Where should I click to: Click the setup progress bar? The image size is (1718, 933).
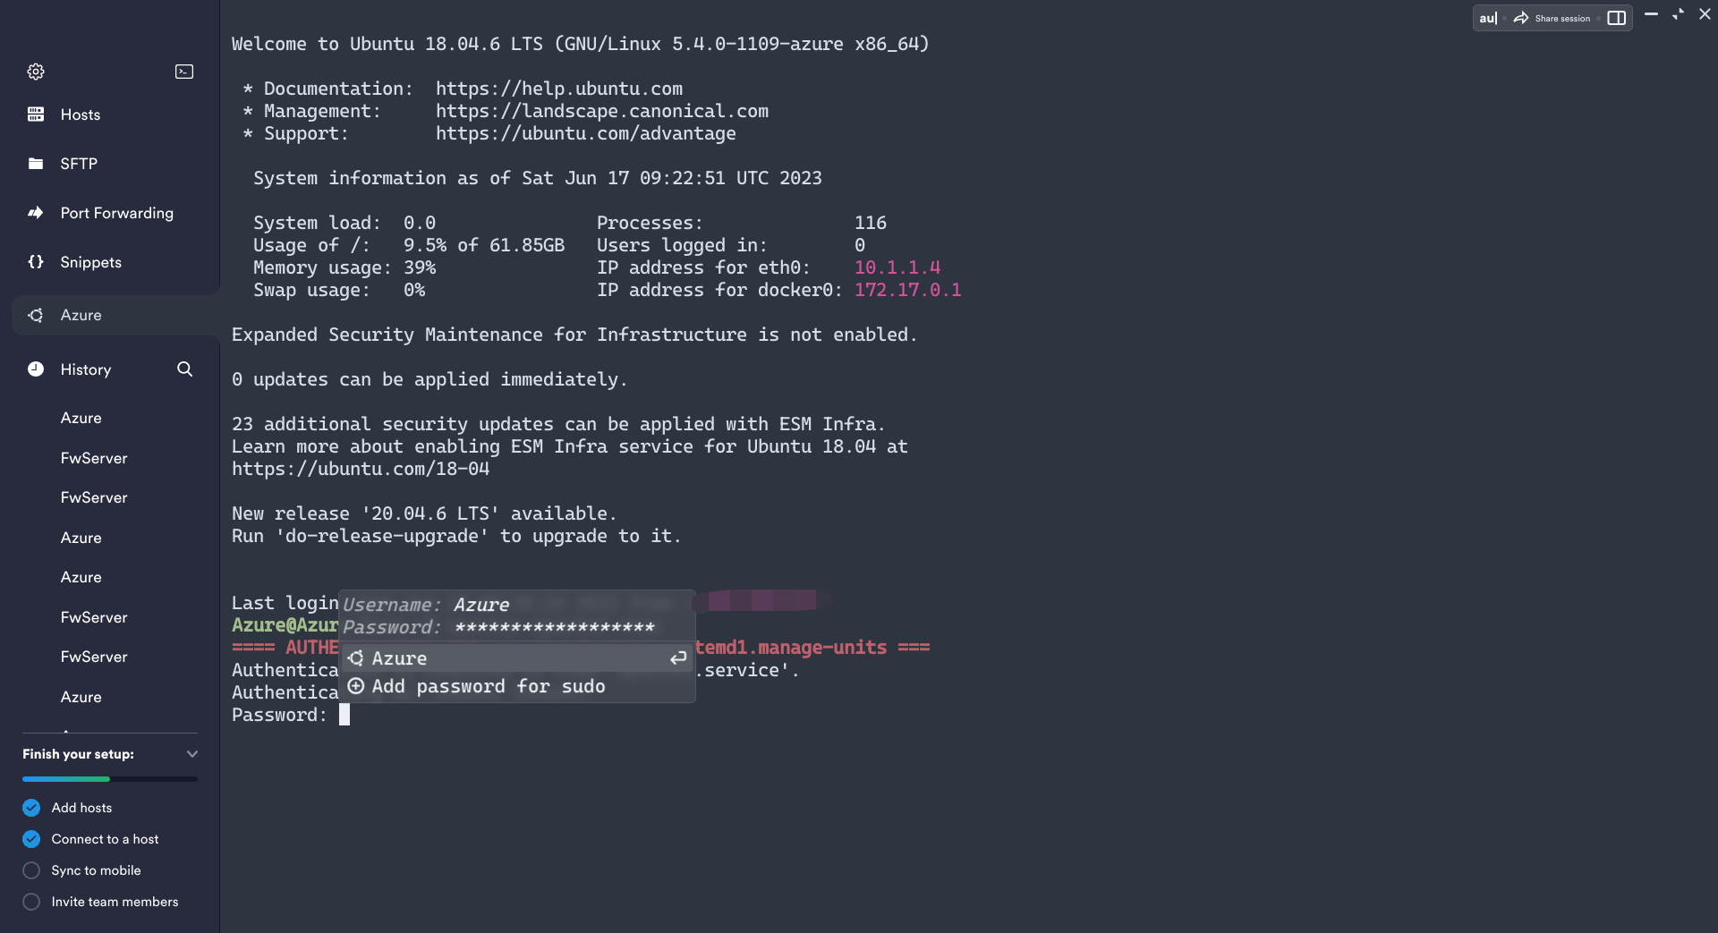tap(110, 779)
